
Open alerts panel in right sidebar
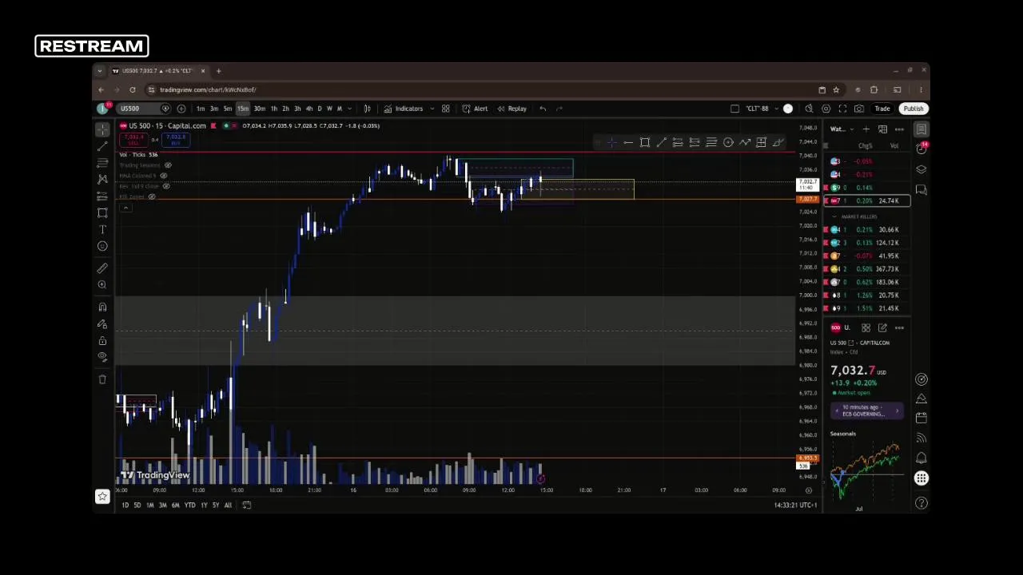[x=921, y=149]
